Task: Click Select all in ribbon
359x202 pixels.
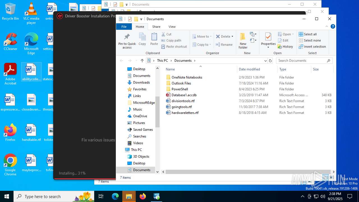Action: click(x=308, y=34)
